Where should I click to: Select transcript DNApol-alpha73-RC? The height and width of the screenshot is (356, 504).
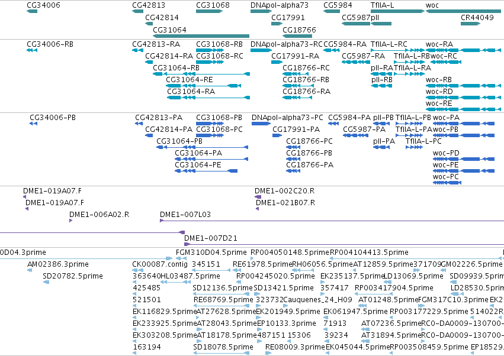[287, 44]
